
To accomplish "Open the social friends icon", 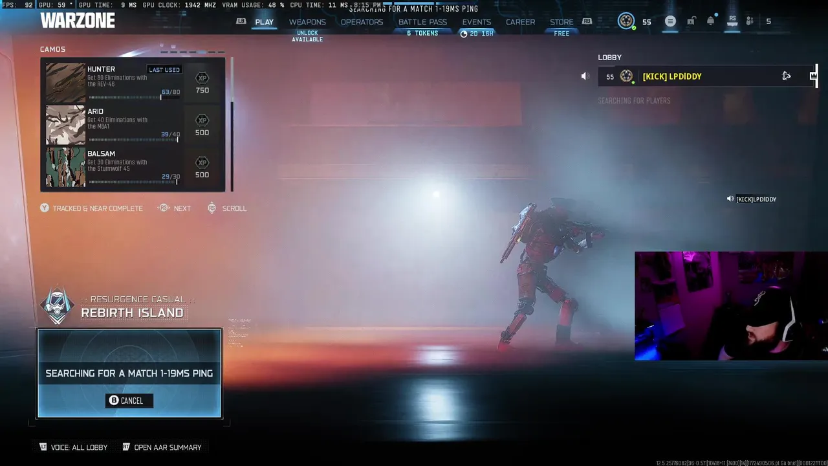I will [750, 21].
